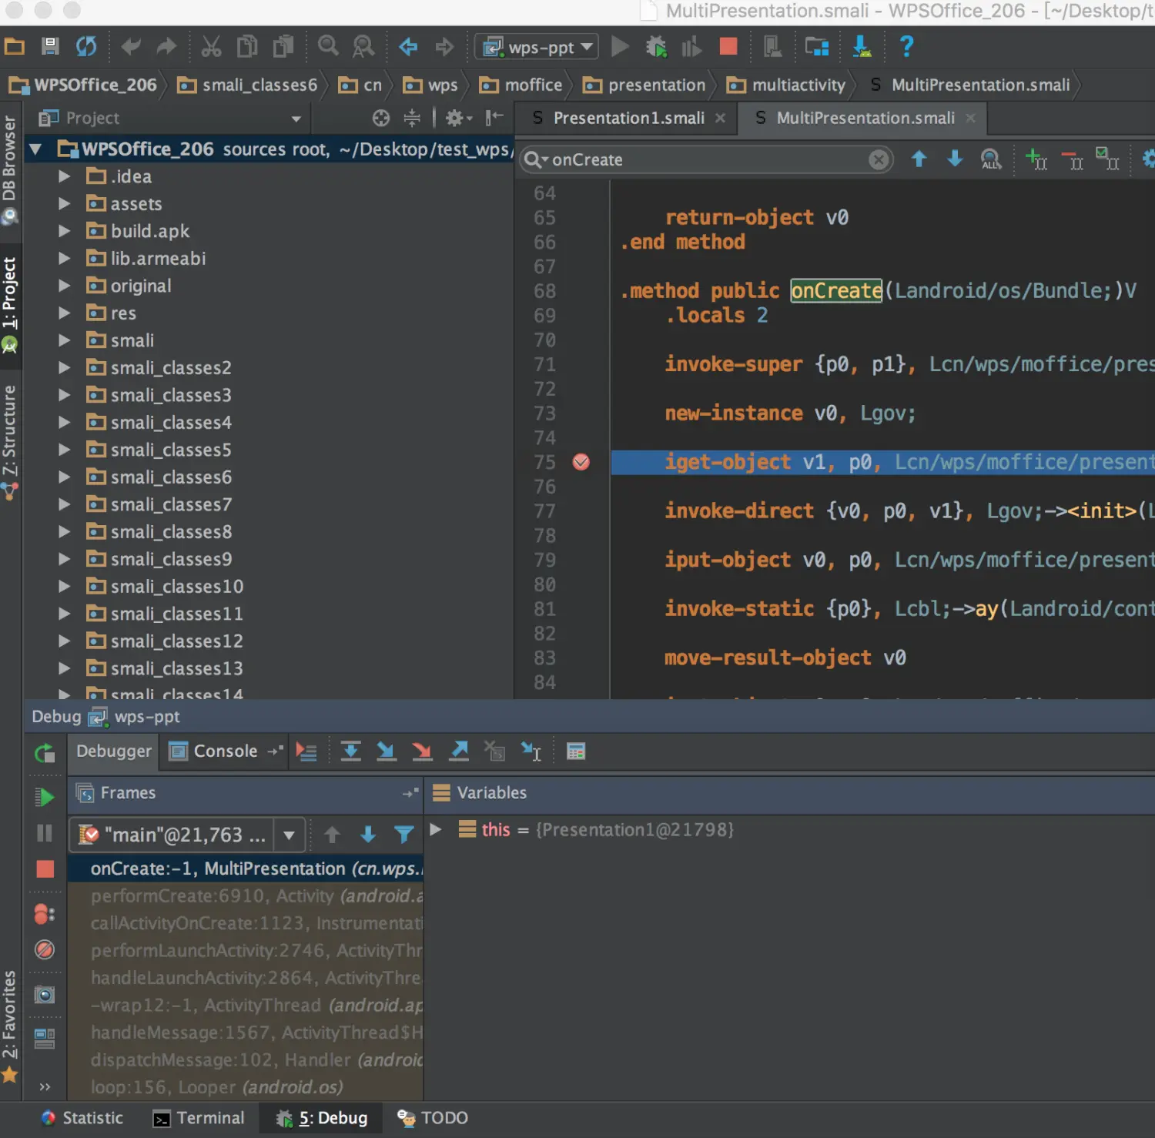
Task: Go to next search occurrence
Action: (x=955, y=159)
